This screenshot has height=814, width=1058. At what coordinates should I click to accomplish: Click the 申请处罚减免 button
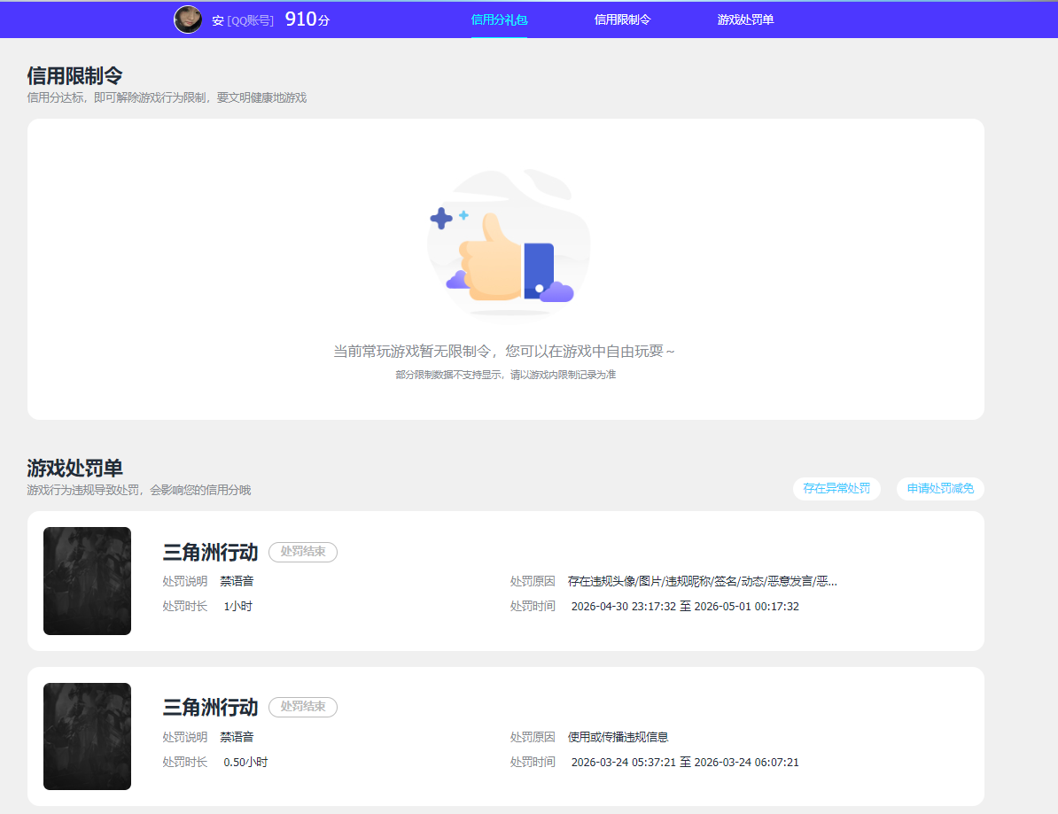pyautogui.click(x=940, y=488)
